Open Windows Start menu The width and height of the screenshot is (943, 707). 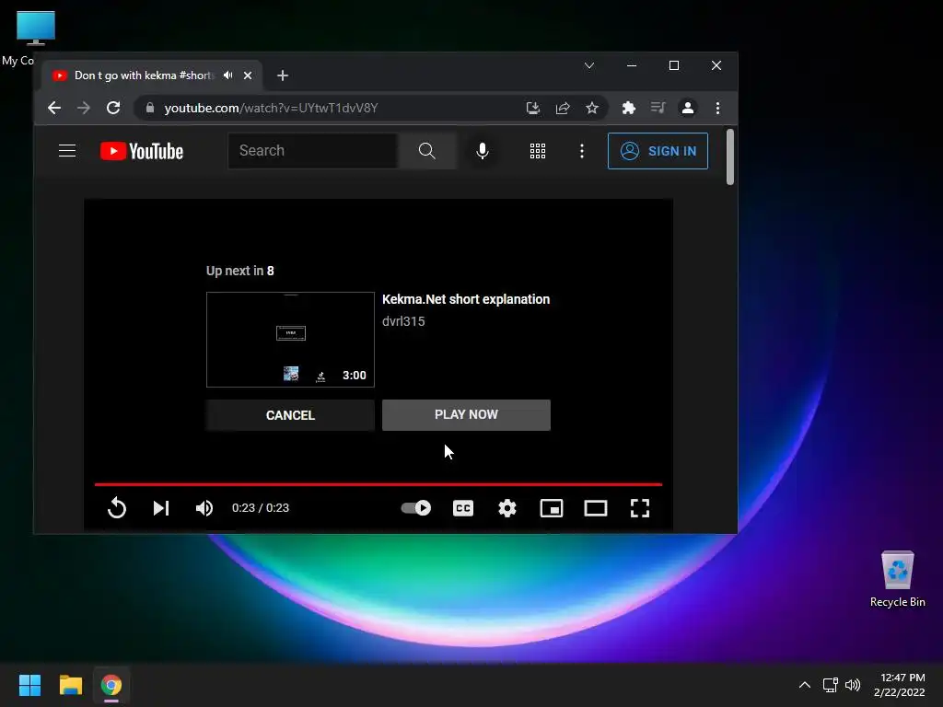29,685
